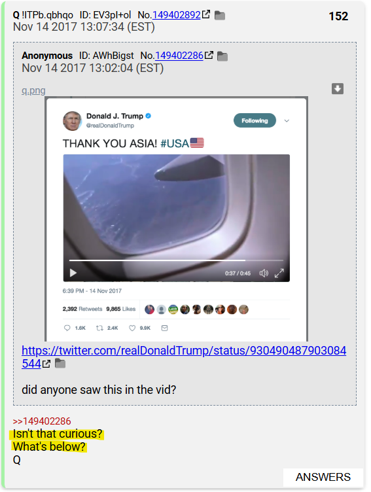Open external link icon beside No.149402286

209,55
